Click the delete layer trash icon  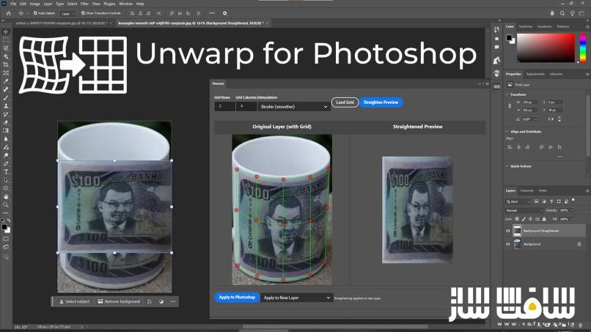point(581,325)
